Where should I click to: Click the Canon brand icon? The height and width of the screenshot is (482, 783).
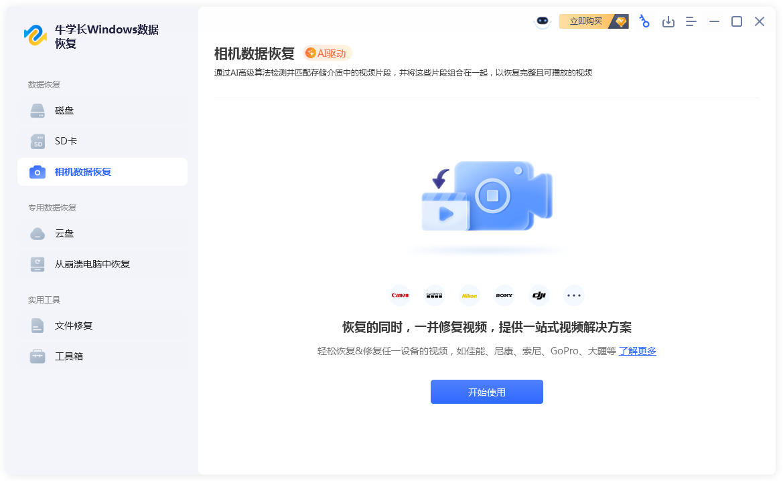coord(400,295)
